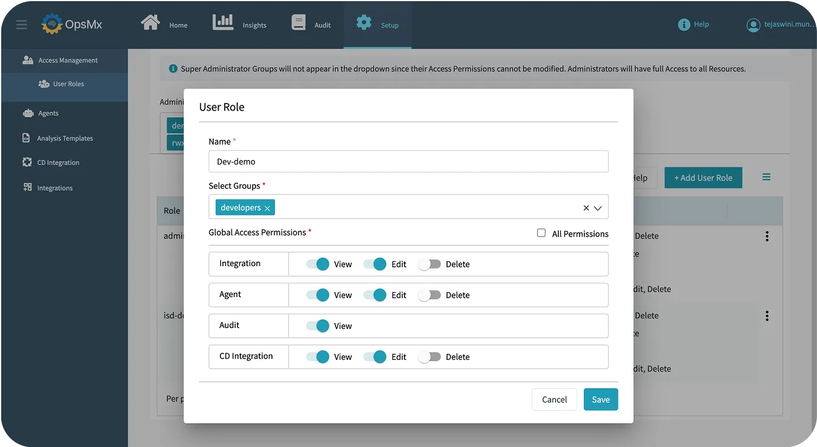The height and width of the screenshot is (447, 817).
Task: Remove the developers group tag
Action: pyautogui.click(x=267, y=208)
